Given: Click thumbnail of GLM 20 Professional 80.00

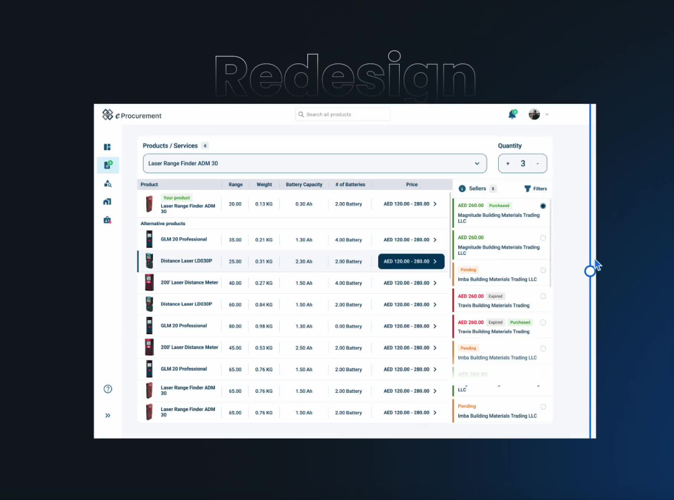Looking at the screenshot, I should pos(149,326).
